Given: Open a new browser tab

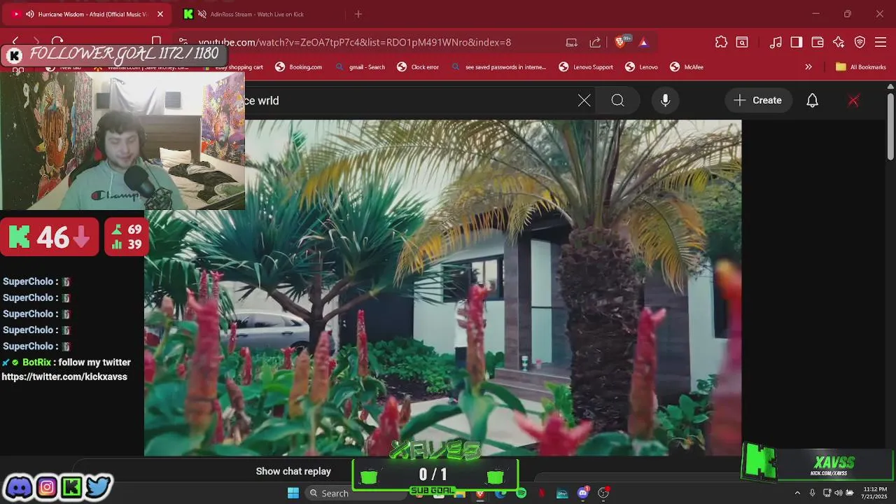Looking at the screenshot, I should tap(358, 14).
